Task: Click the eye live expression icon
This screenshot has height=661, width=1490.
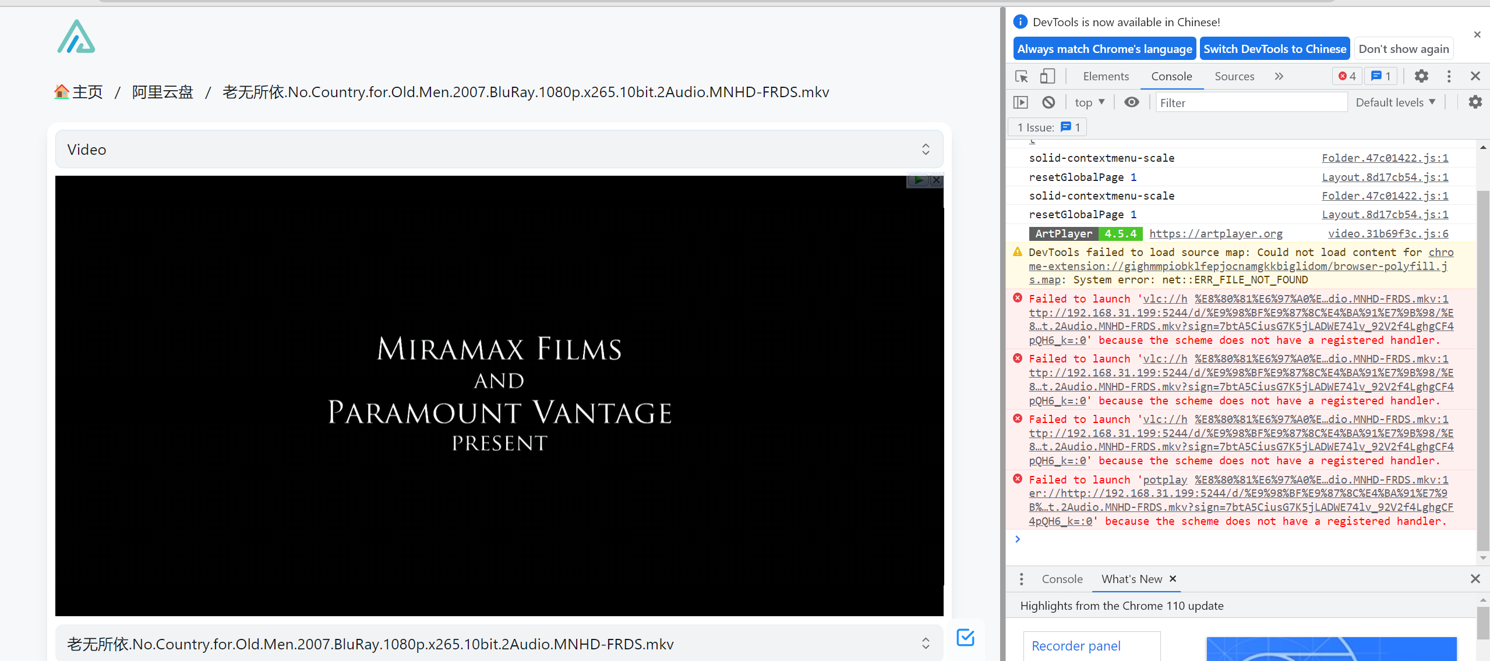Action: (x=1131, y=102)
